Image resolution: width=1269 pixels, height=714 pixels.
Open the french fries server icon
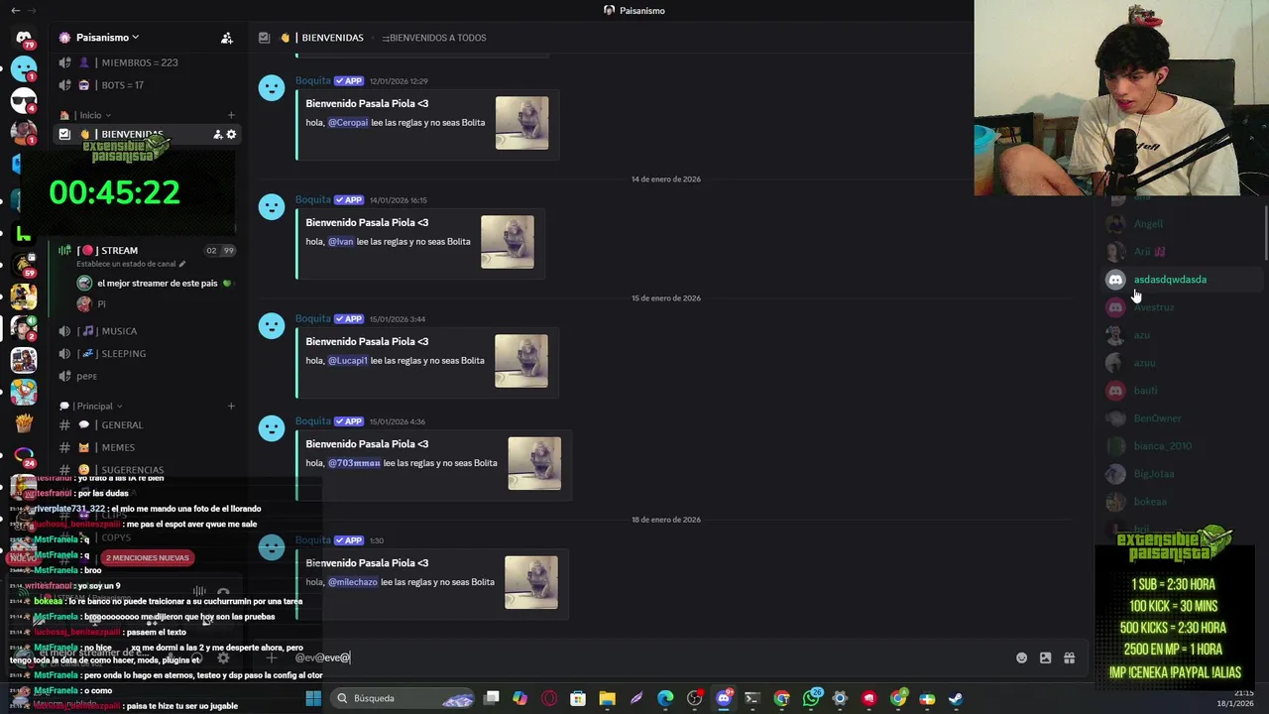(x=24, y=423)
